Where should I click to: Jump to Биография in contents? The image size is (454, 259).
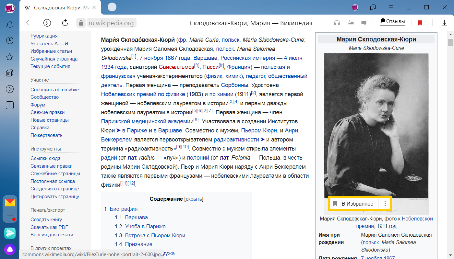(x=124, y=209)
